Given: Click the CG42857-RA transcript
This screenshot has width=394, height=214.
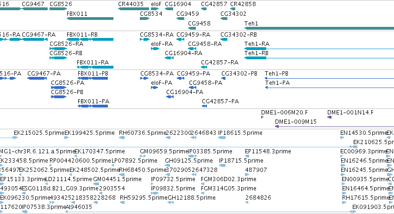Looking at the screenshot, I should coord(204,67).
